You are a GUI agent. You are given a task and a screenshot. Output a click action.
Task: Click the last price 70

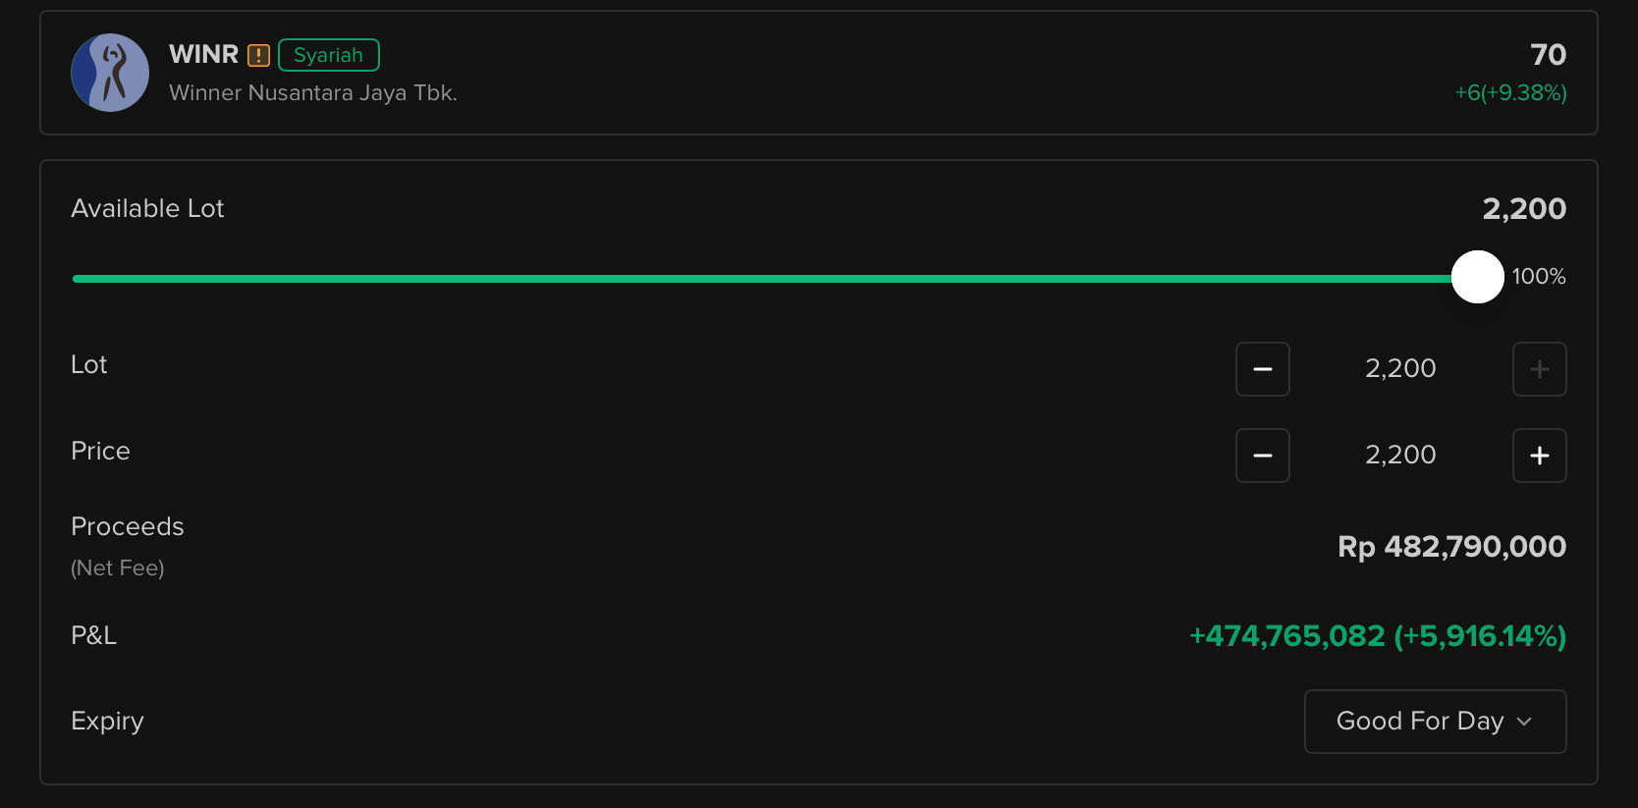1548,55
